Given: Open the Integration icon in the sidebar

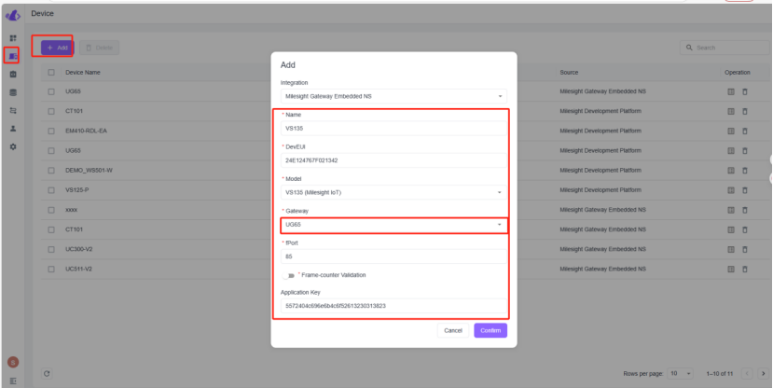Looking at the screenshot, I should 13,74.
